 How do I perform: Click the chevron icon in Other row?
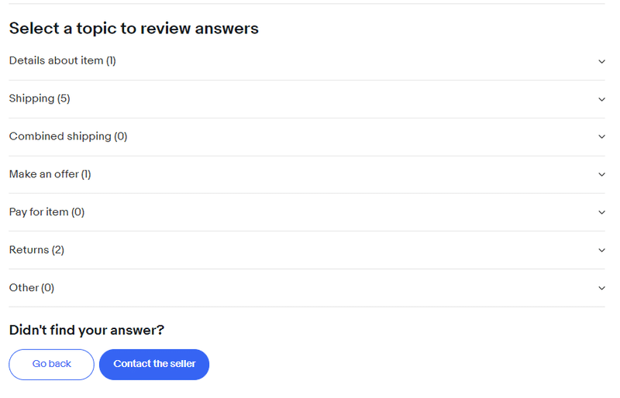click(601, 288)
